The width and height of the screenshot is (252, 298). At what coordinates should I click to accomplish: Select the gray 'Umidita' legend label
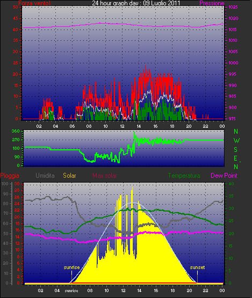(x=45, y=176)
